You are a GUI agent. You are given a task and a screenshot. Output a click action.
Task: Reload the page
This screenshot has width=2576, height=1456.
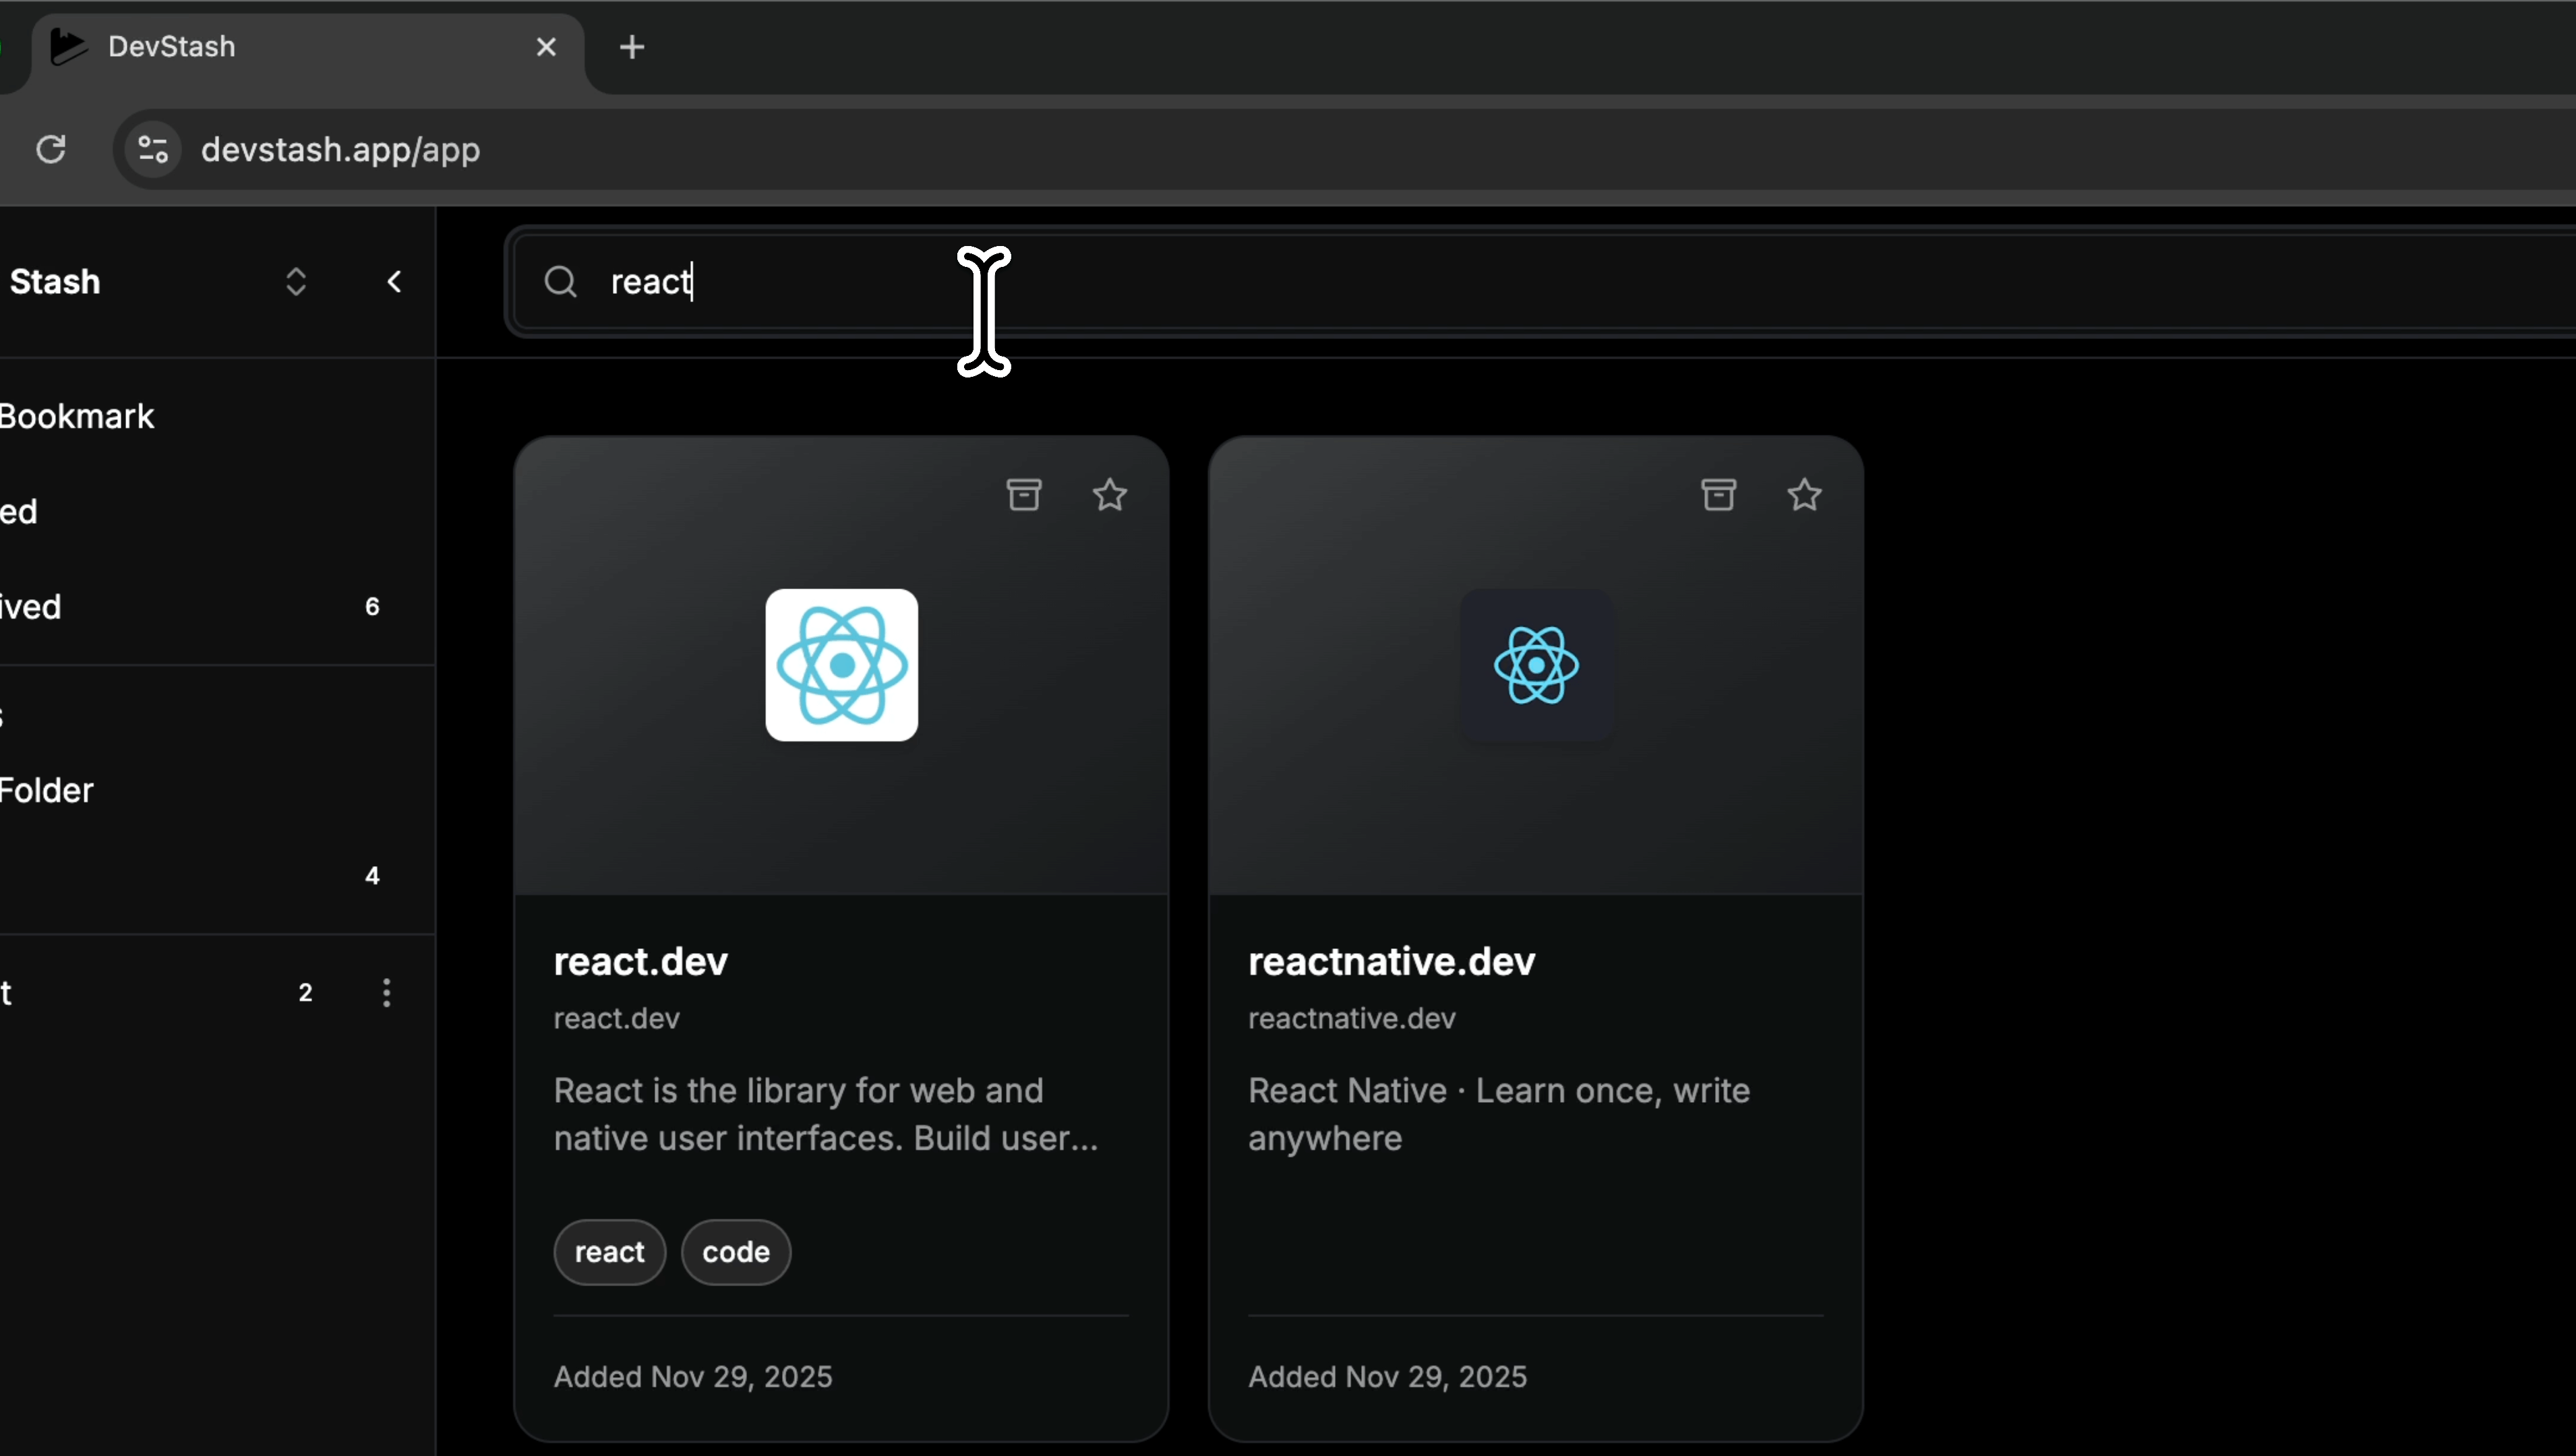51,150
